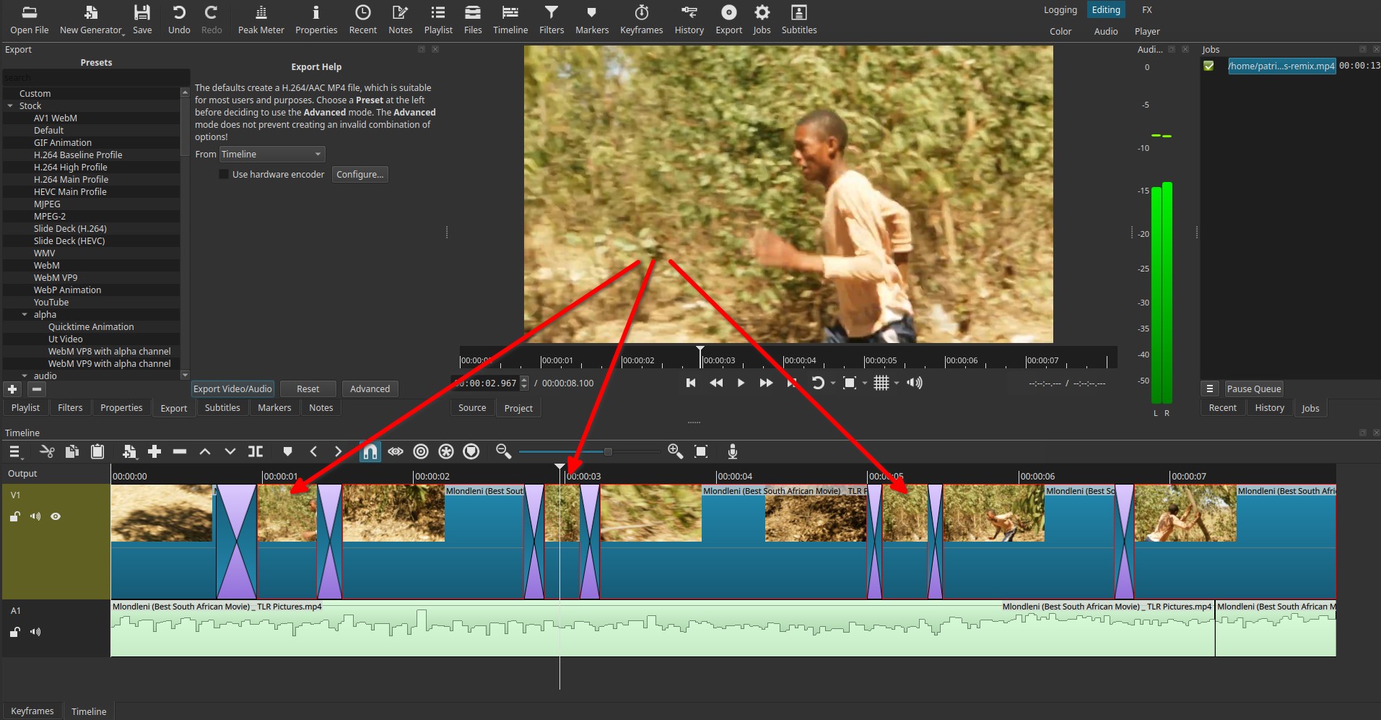This screenshot has width=1381, height=720.
Task: Click the timeline Create Marker icon
Action: 287,451
